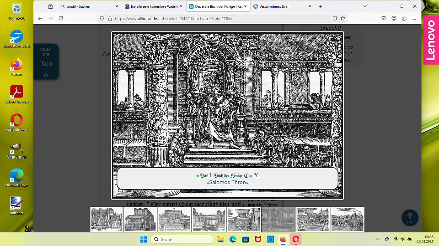This screenshot has width=439, height=246.
Task: Select 'Das erste Buch der Könige' tab
Action: (x=218, y=6)
